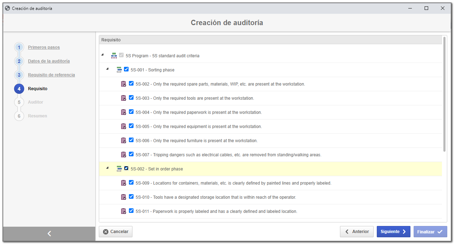
Task: Click the requirement list vertical scrollbar
Action: (x=444, y=94)
